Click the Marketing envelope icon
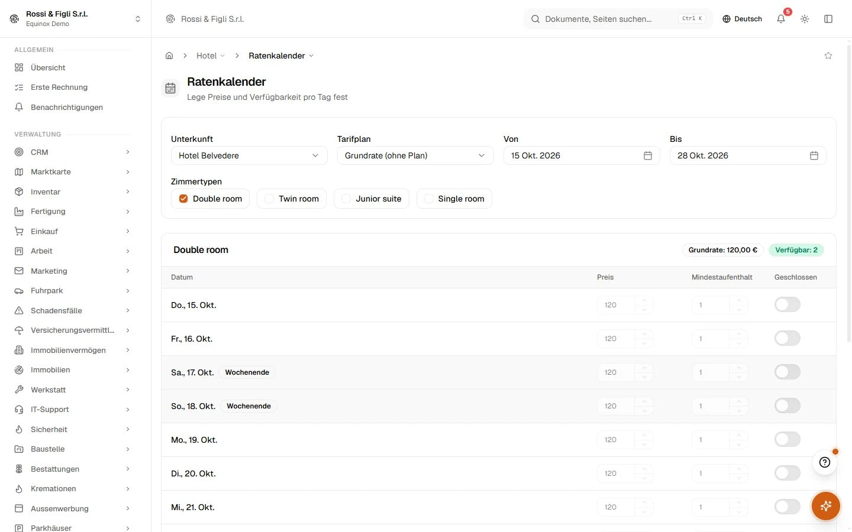The width and height of the screenshot is (852, 532). (x=19, y=271)
